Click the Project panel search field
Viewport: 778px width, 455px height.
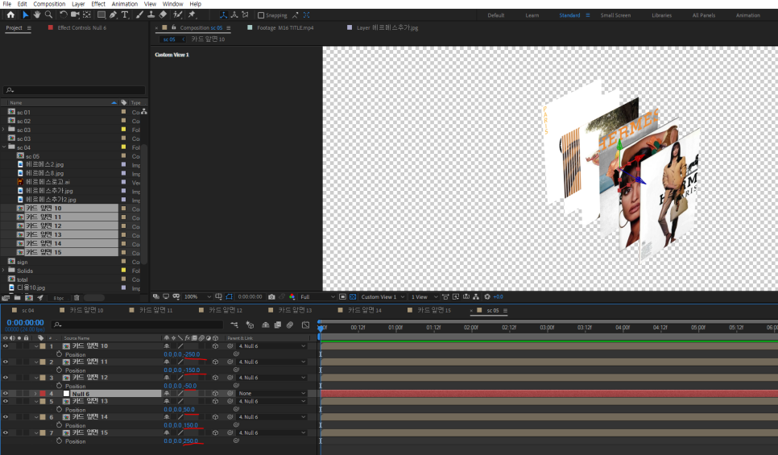tap(74, 90)
